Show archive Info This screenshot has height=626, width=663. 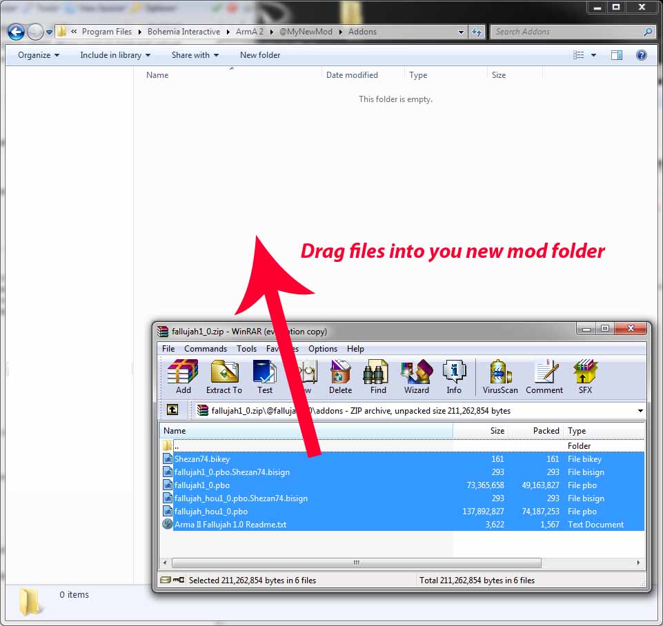pyautogui.click(x=454, y=376)
